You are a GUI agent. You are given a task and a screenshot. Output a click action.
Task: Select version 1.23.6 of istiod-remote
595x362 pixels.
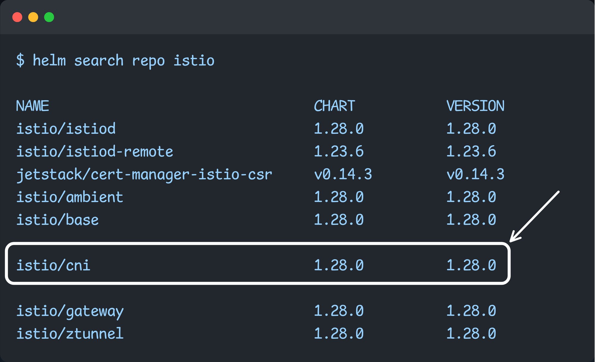pyautogui.click(x=472, y=152)
